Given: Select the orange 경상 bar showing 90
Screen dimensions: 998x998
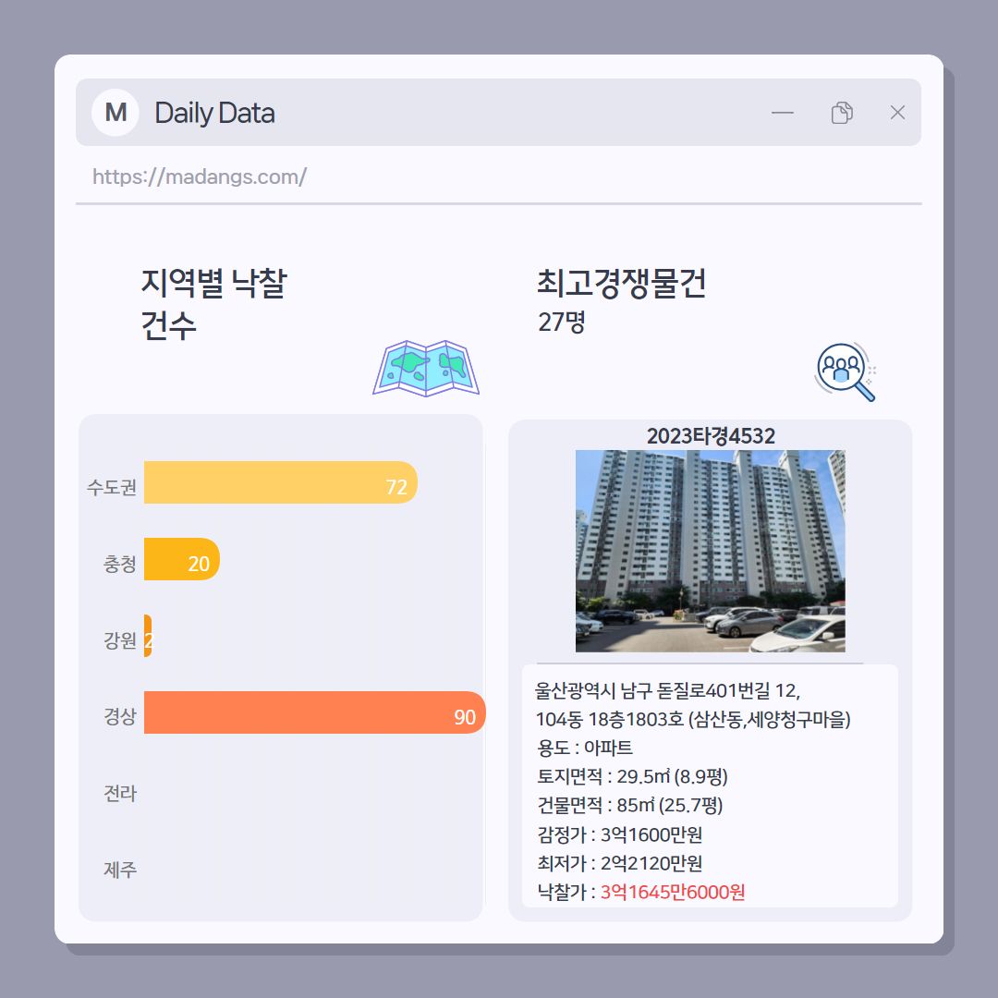Looking at the screenshot, I should [x=315, y=712].
